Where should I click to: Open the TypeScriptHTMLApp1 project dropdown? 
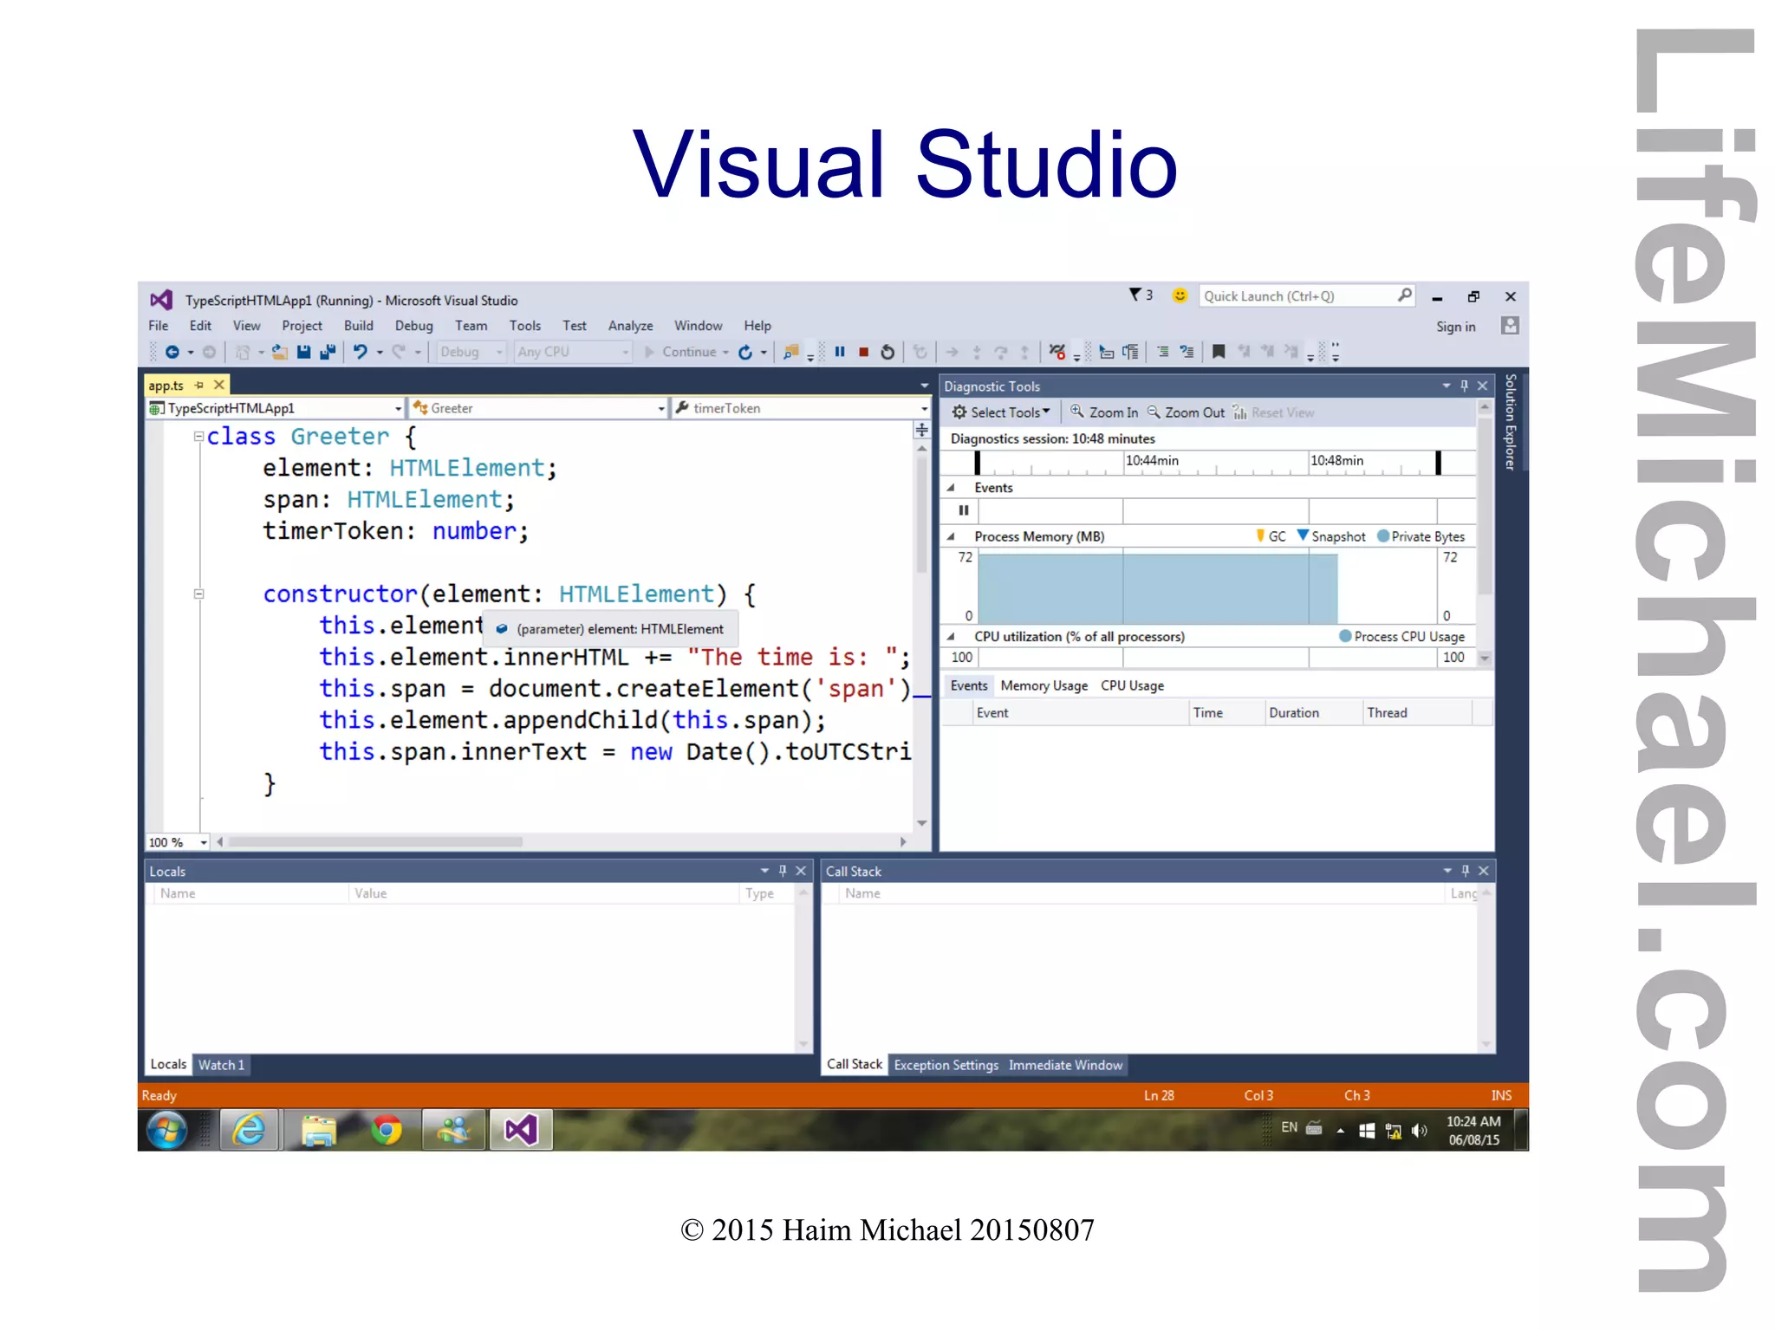click(x=276, y=408)
